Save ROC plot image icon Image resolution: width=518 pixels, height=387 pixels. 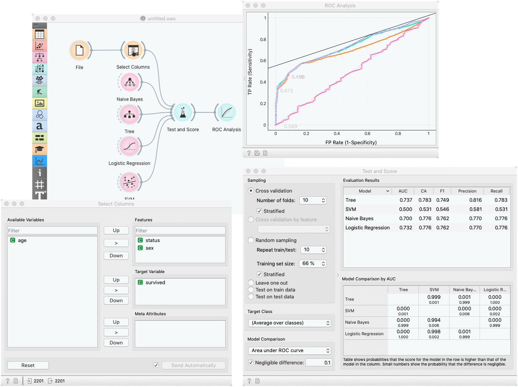(x=257, y=153)
